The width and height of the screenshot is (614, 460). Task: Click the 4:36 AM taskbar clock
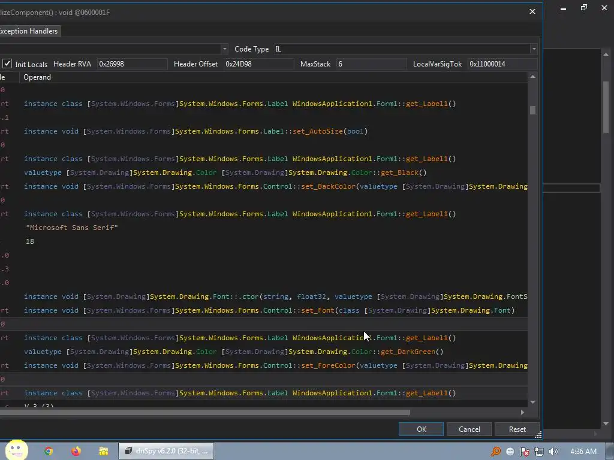tap(583, 452)
